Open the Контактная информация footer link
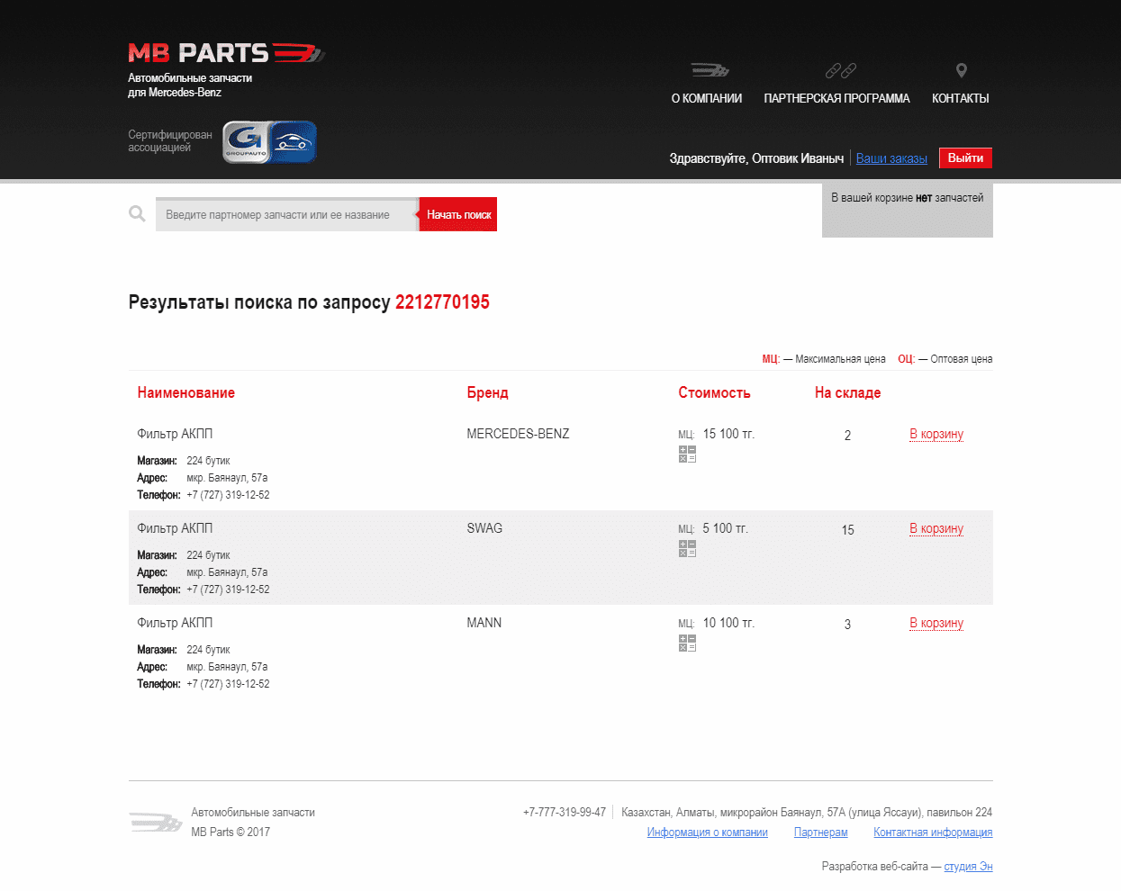The width and height of the screenshot is (1121, 891). click(x=933, y=832)
